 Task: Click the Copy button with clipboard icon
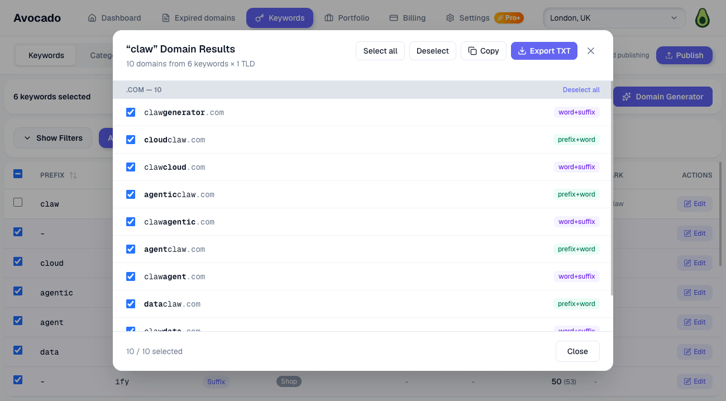tap(484, 51)
